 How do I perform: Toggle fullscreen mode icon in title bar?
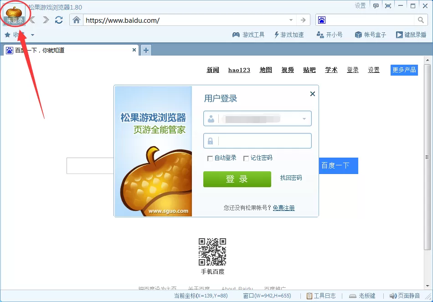pyautogui.click(x=388, y=6)
